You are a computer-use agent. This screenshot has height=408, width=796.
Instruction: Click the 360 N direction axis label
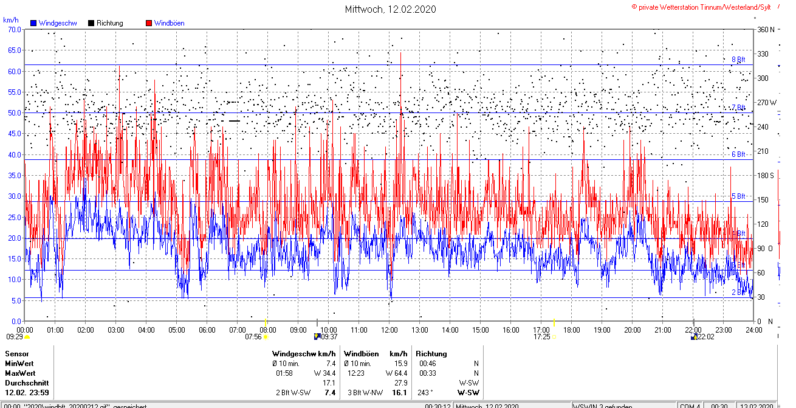pos(766,29)
